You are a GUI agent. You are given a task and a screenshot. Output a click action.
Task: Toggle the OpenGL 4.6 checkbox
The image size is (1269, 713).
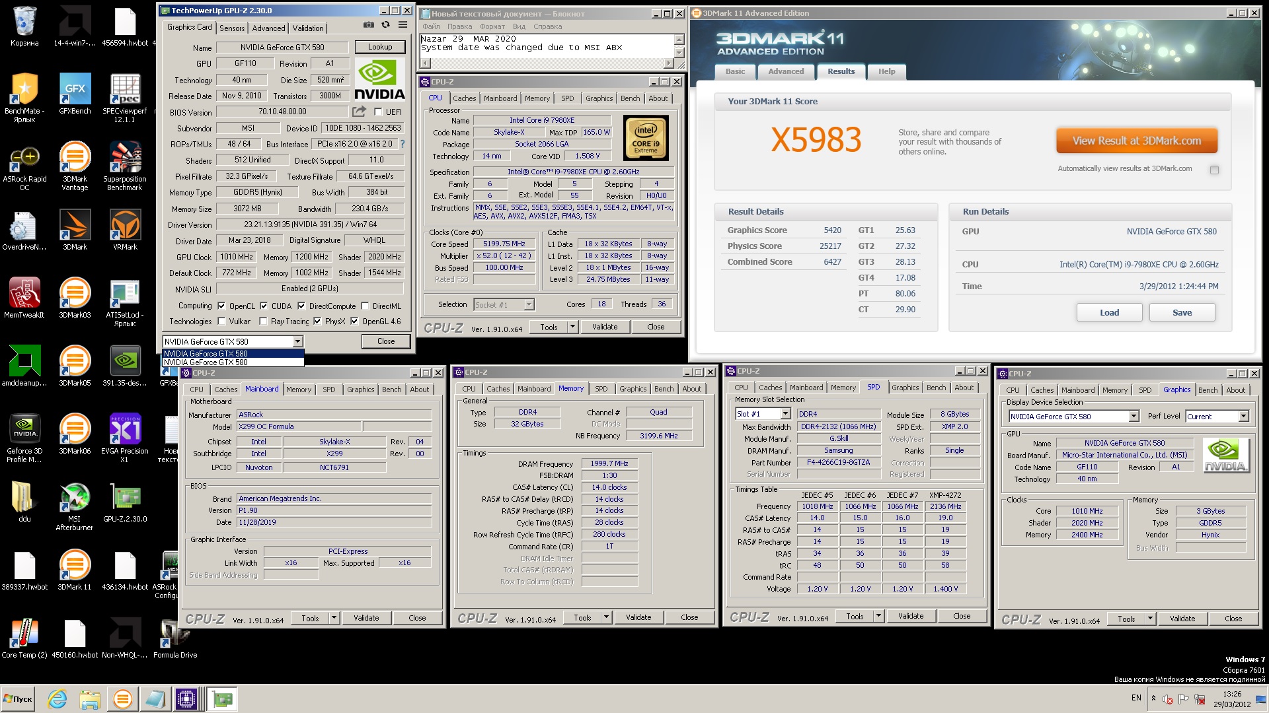pos(354,322)
